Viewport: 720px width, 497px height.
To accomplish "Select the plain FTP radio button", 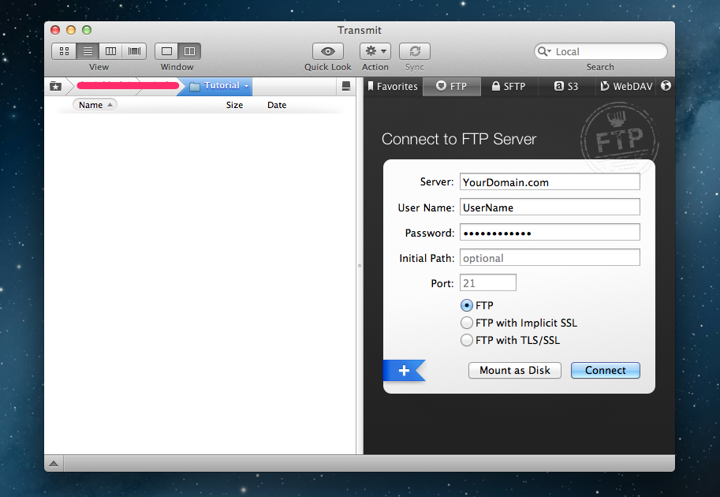I will tap(467, 305).
